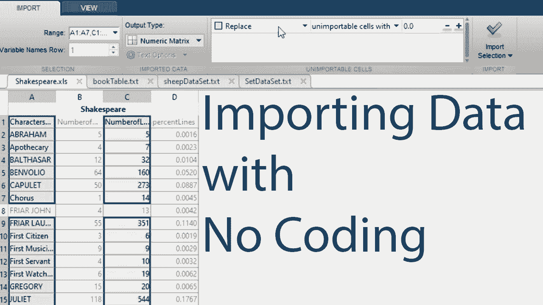
Task: Click the down arrow on Variable Names Row spinner
Action: click(x=113, y=52)
